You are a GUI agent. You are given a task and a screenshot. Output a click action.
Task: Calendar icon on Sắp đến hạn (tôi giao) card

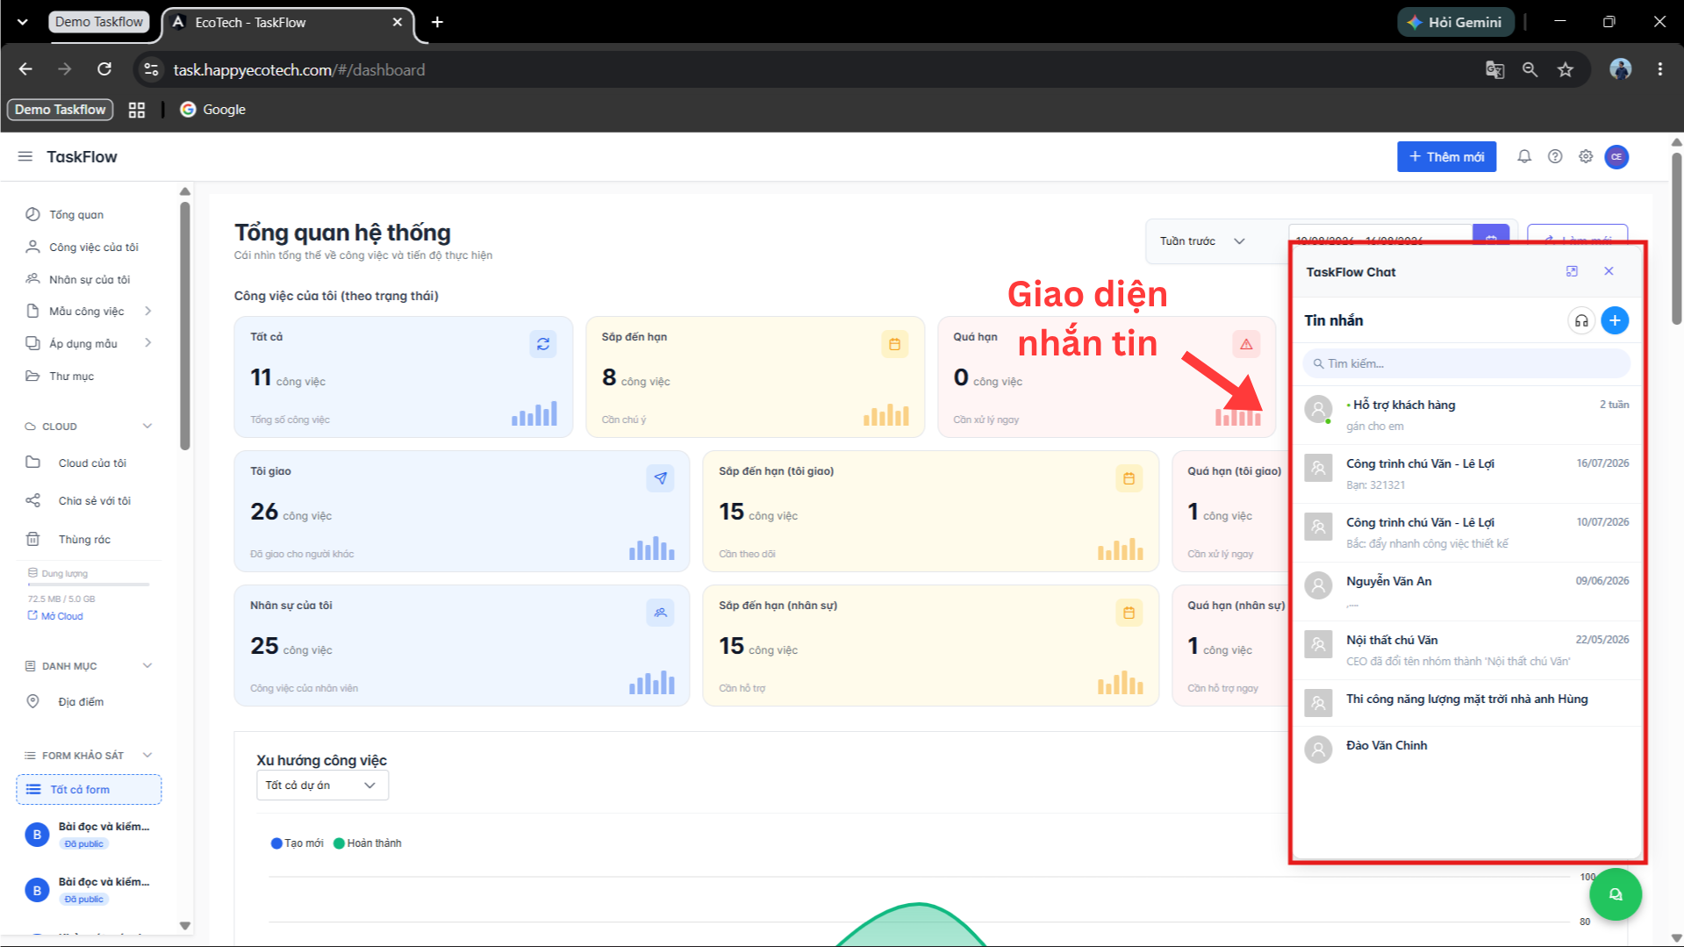(x=1129, y=478)
